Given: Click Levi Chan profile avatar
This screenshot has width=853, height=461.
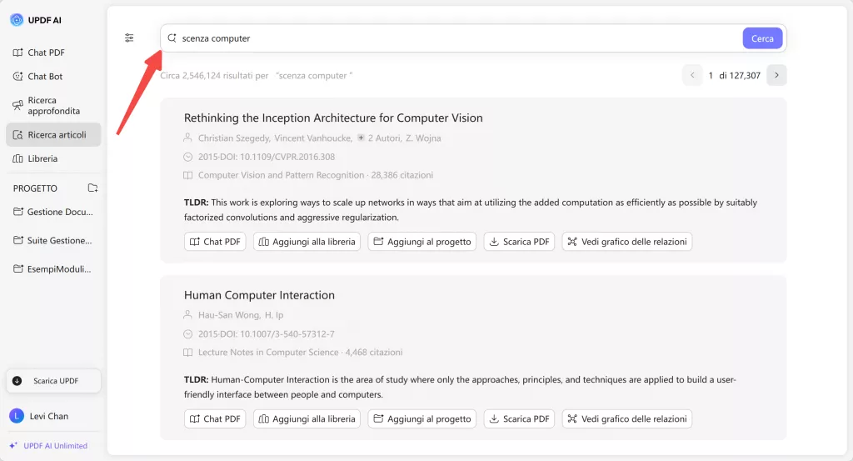Looking at the screenshot, I should point(17,416).
